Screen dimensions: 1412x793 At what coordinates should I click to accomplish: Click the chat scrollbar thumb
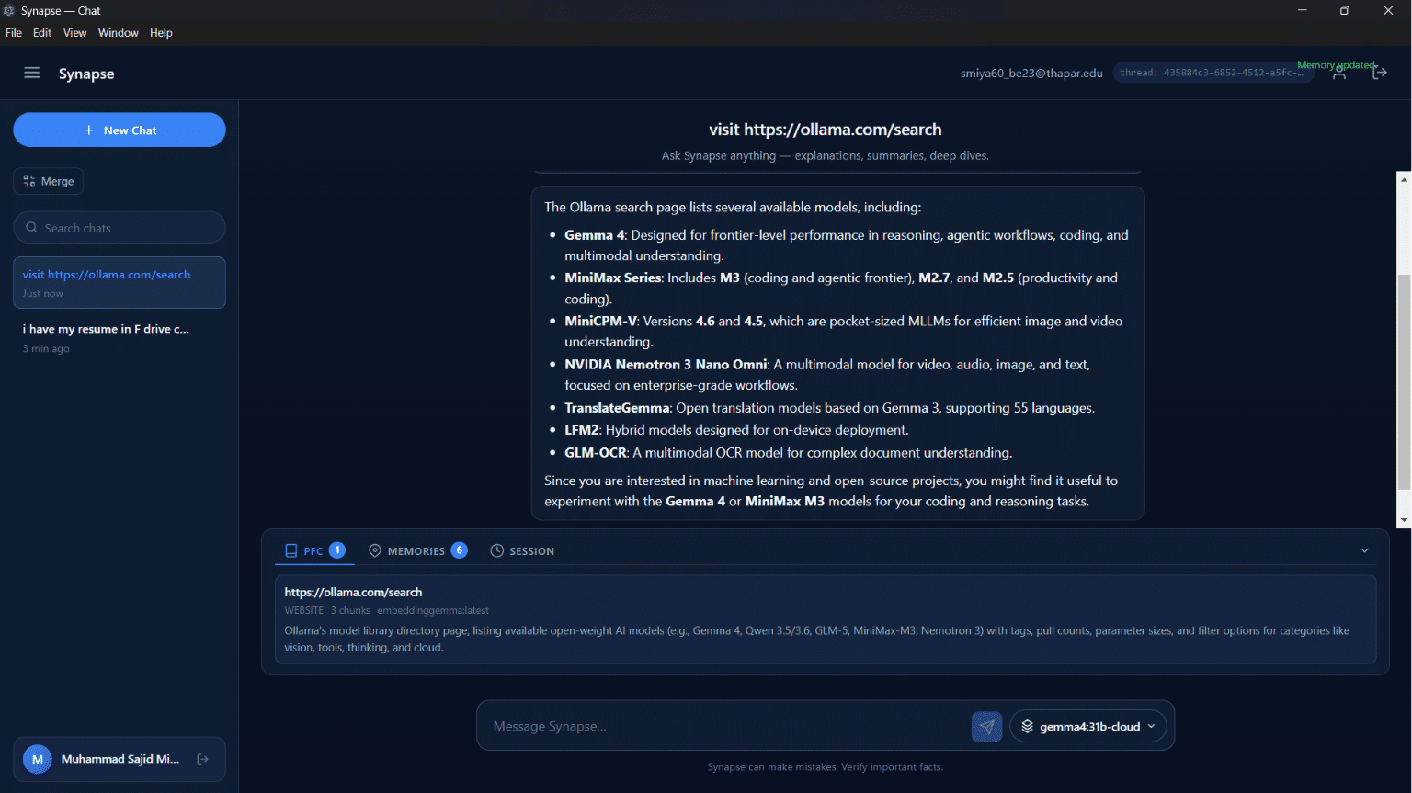[1404, 382]
